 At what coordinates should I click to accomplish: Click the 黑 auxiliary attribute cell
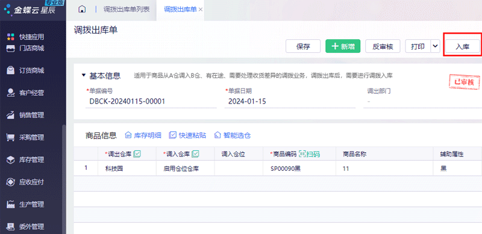click(457, 168)
